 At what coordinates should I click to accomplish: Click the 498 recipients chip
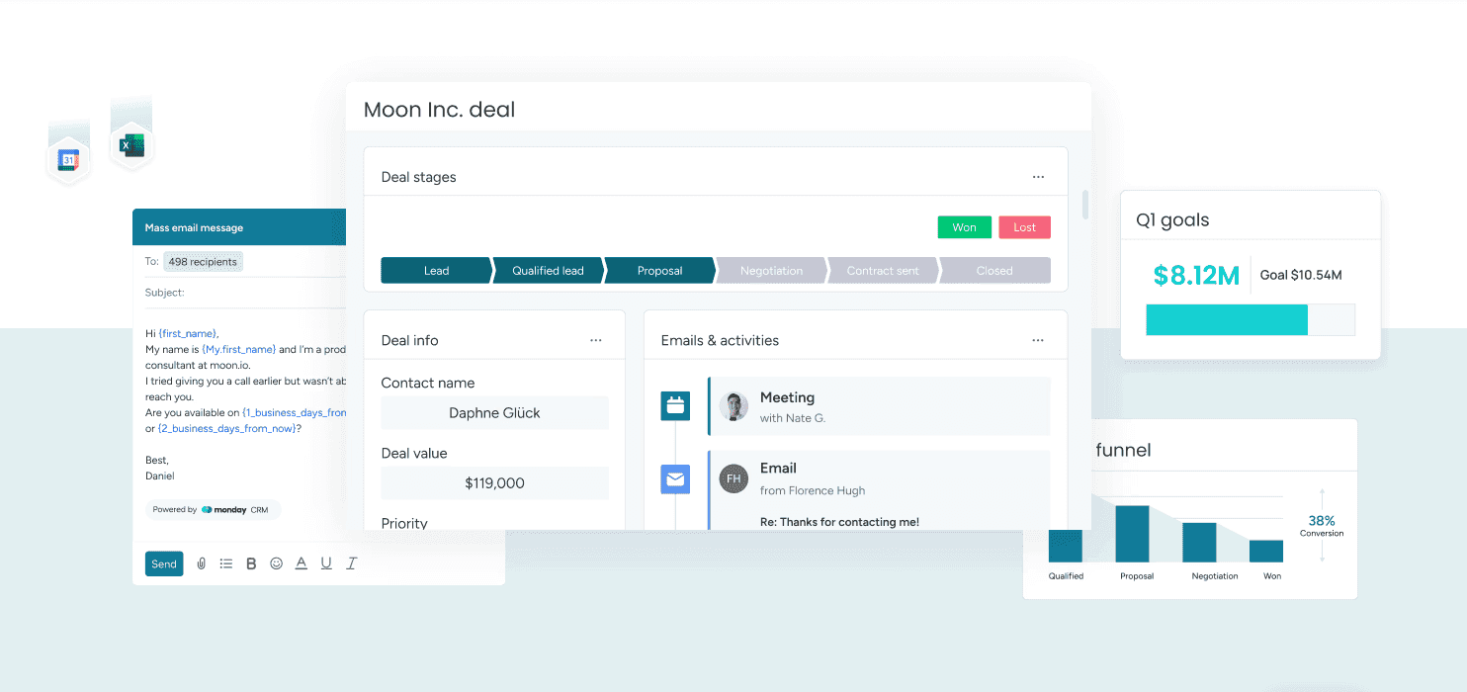click(x=203, y=261)
